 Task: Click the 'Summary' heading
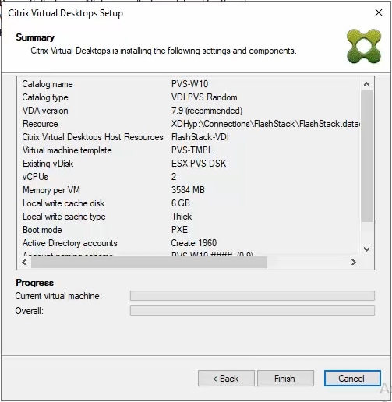(35, 37)
